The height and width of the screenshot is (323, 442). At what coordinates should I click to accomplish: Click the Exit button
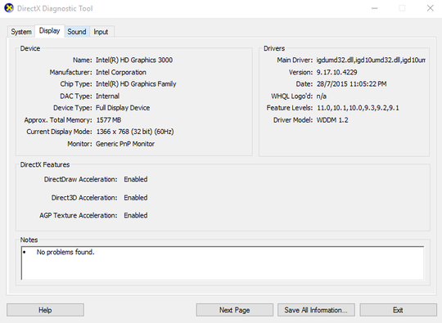[398, 310]
